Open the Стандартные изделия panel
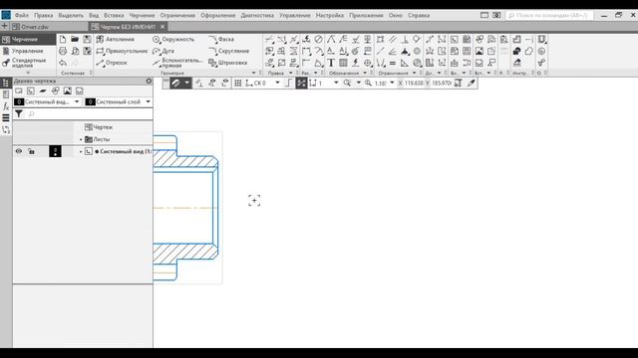638x358 pixels. pos(28,63)
